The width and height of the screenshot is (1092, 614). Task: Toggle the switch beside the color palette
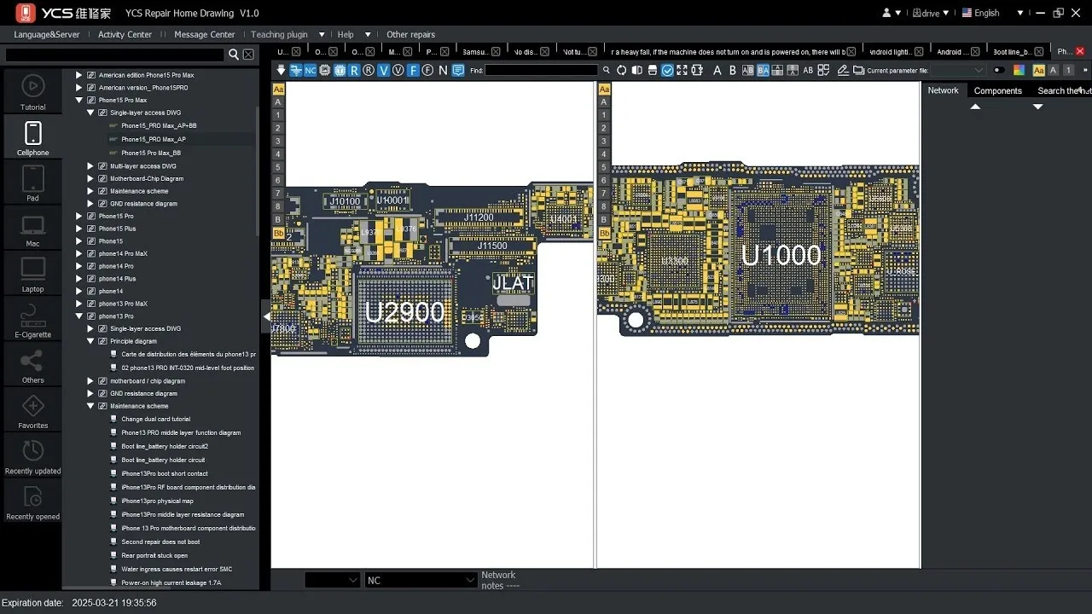click(x=999, y=70)
